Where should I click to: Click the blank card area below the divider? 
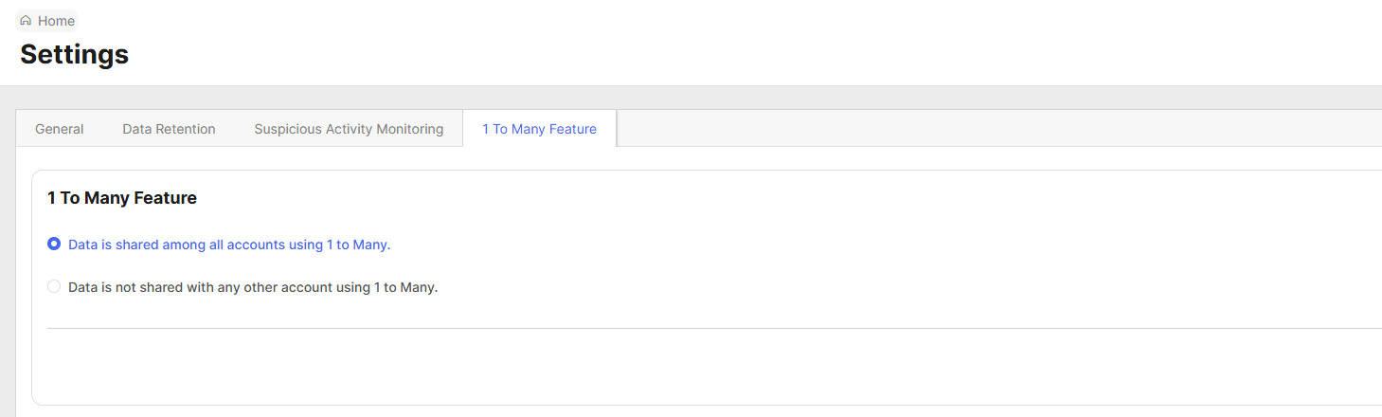tap(663, 368)
